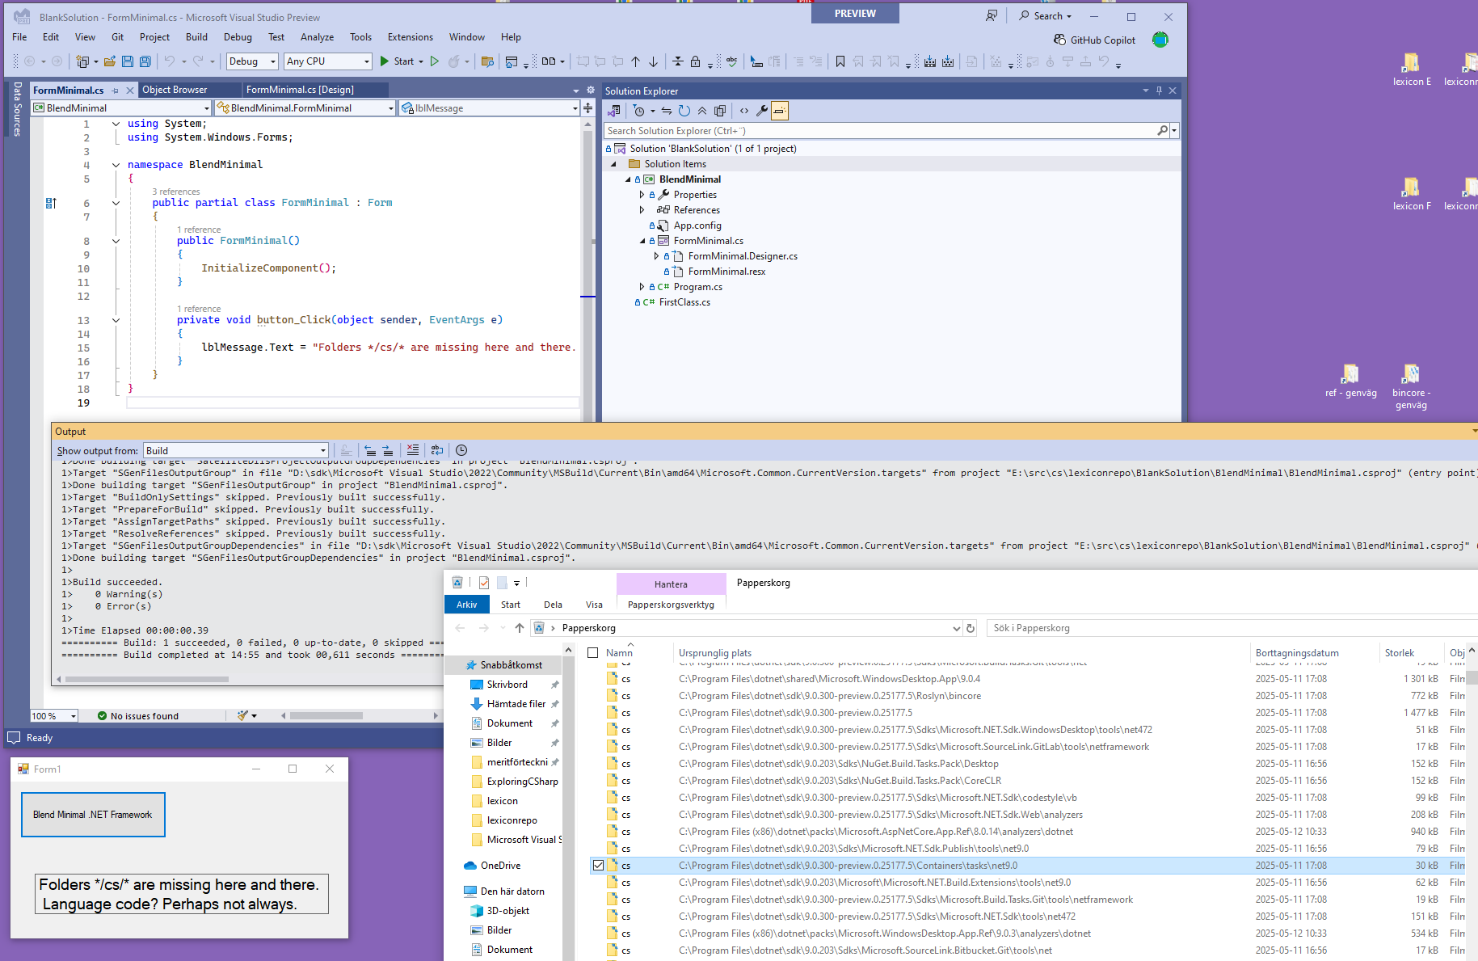Open the Git menu

pyautogui.click(x=117, y=36)
